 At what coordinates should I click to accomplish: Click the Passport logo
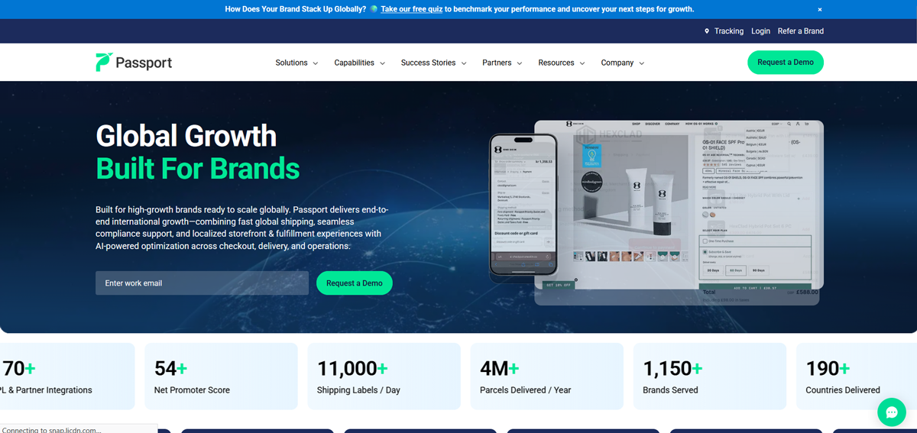pyautogui.click(x=134, y=63)
